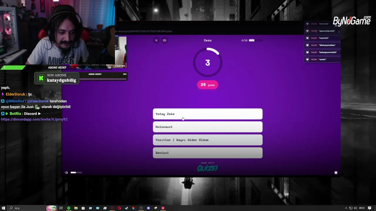Click the heart icon beside "hayKoUSA"

(307, 38)
